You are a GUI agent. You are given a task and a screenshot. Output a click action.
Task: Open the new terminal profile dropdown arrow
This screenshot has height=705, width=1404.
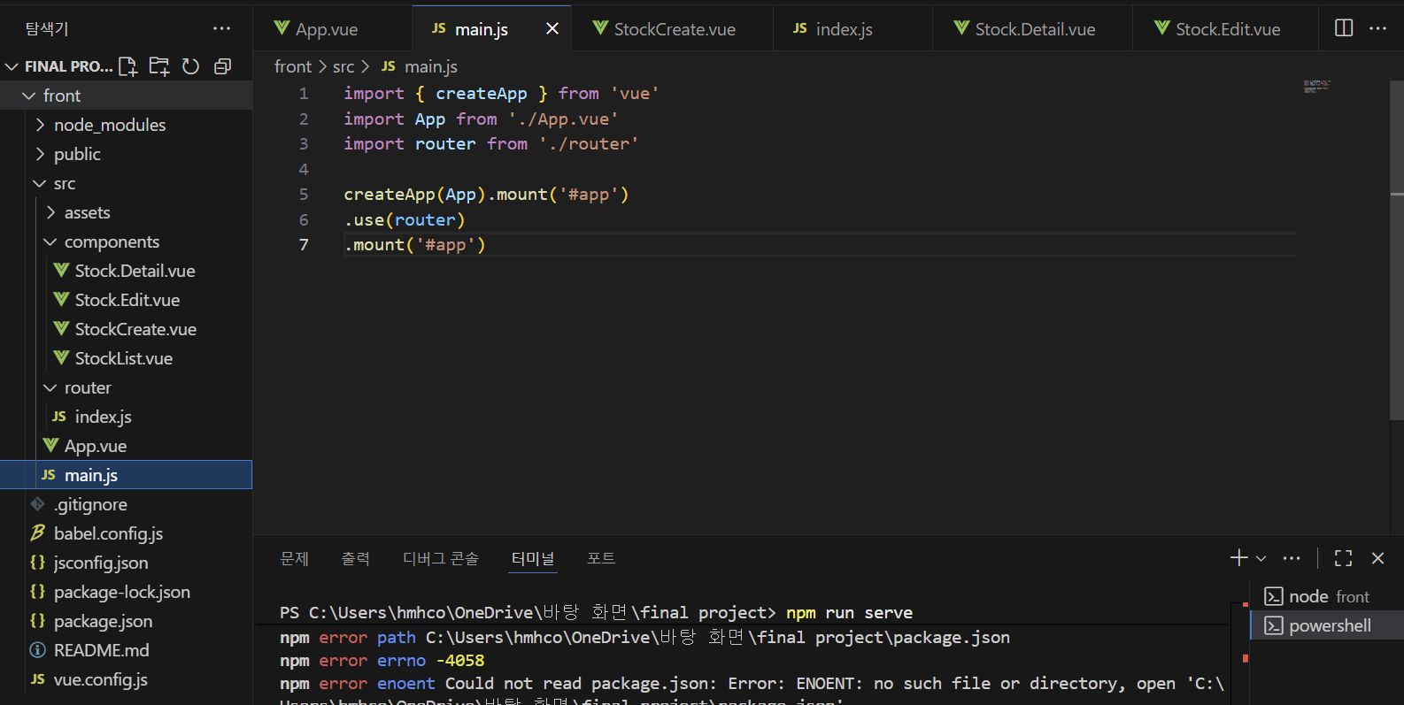click(1261, 558)
